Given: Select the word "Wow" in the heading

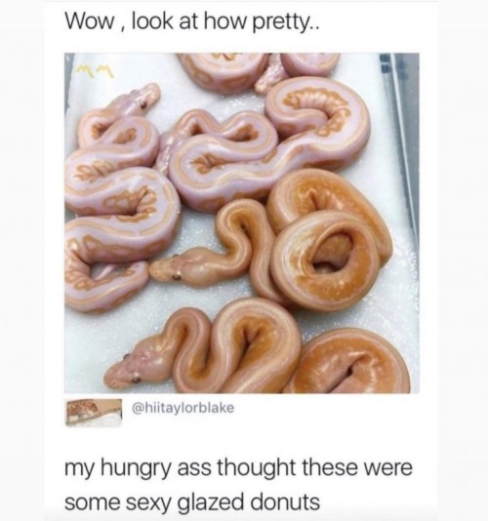Looking at the screenshot, I should point(89,22).
